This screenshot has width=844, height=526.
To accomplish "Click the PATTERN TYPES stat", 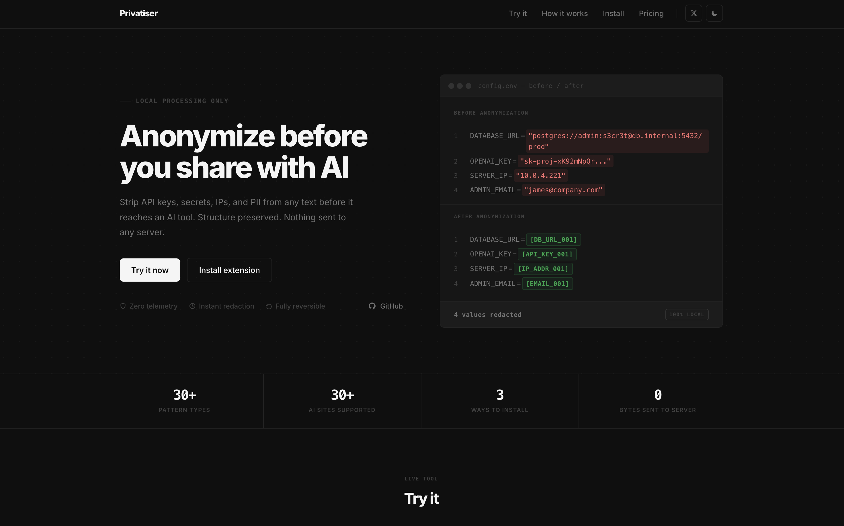I will click(184, 401).
